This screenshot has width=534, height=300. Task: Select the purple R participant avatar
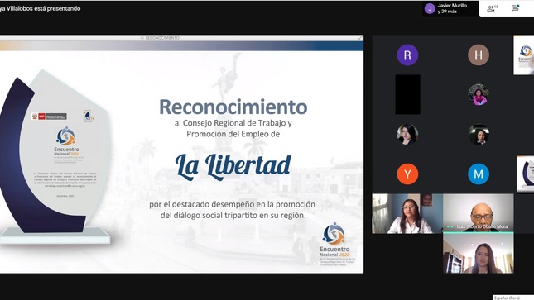407,55
